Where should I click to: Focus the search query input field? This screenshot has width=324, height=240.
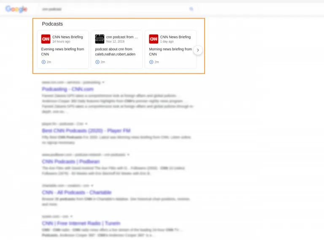point(110,9)
